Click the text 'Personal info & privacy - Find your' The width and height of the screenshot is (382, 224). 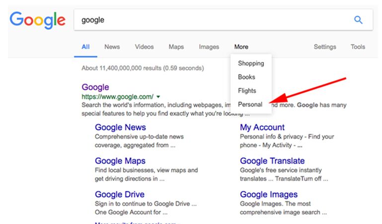click(287, 137)
